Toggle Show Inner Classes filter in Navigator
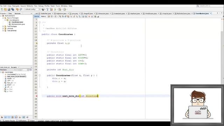This screenshot has height=126, width=224. pos(16,117)
